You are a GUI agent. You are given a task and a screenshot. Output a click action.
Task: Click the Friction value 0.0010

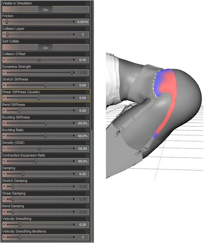pos(83,22)
